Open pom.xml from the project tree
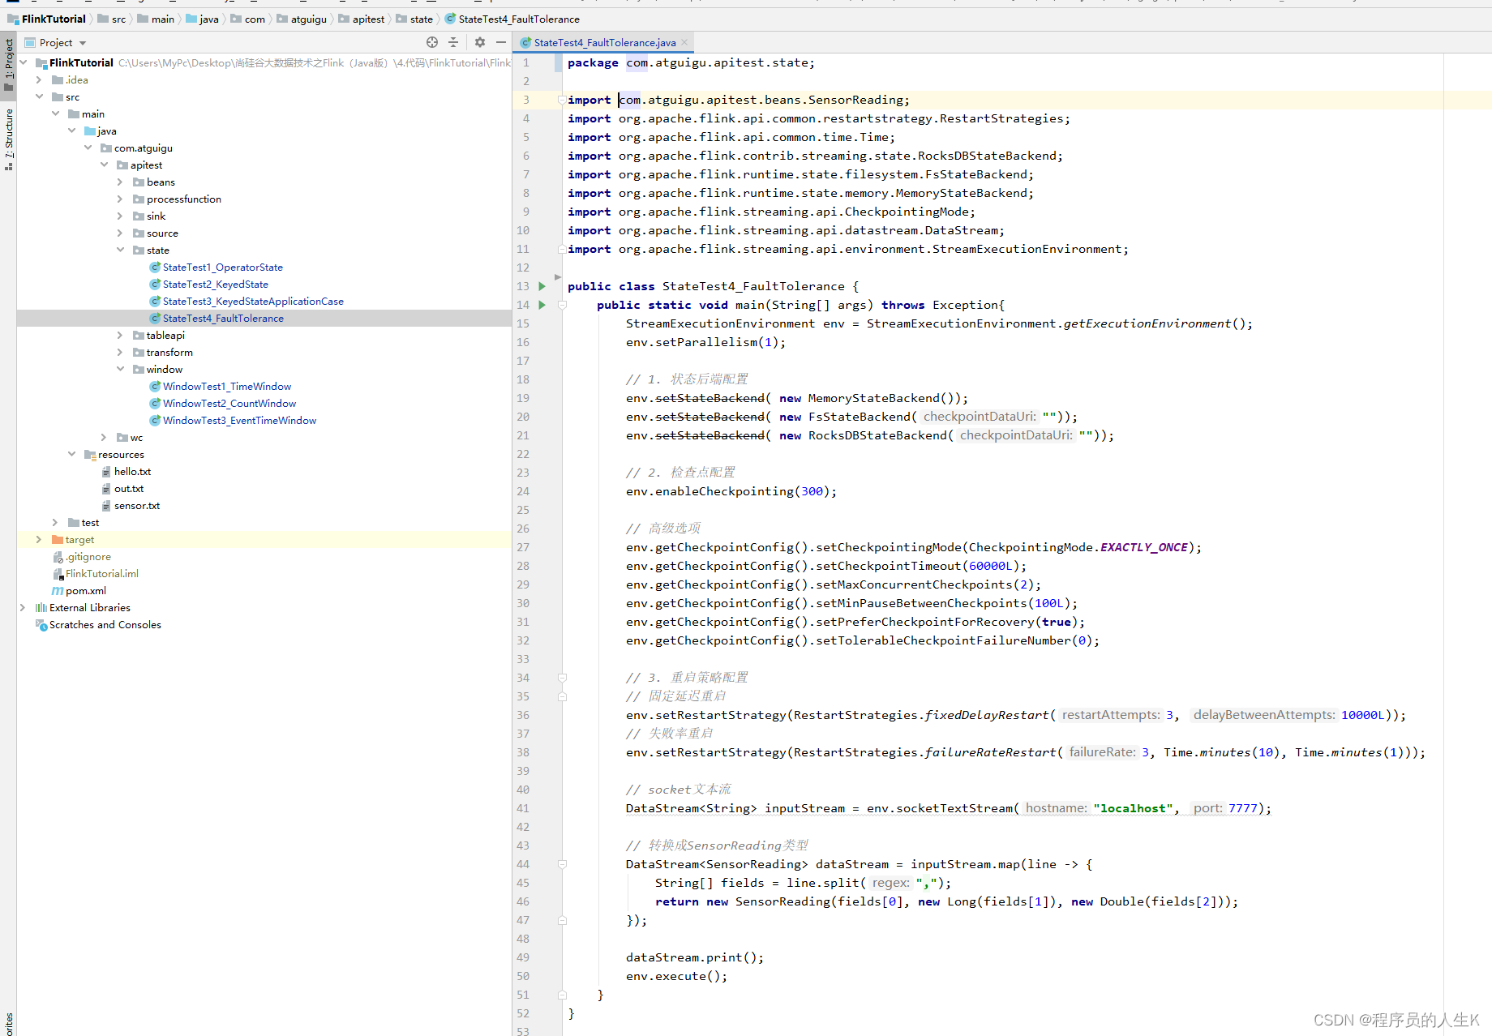The image size is (1492, 1036). click(85, 591)
